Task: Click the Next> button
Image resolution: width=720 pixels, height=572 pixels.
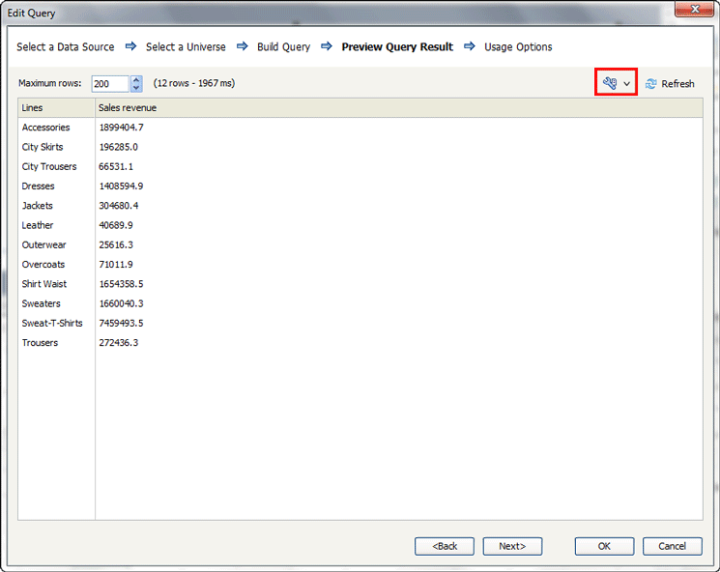Action: tap(512, 546)
